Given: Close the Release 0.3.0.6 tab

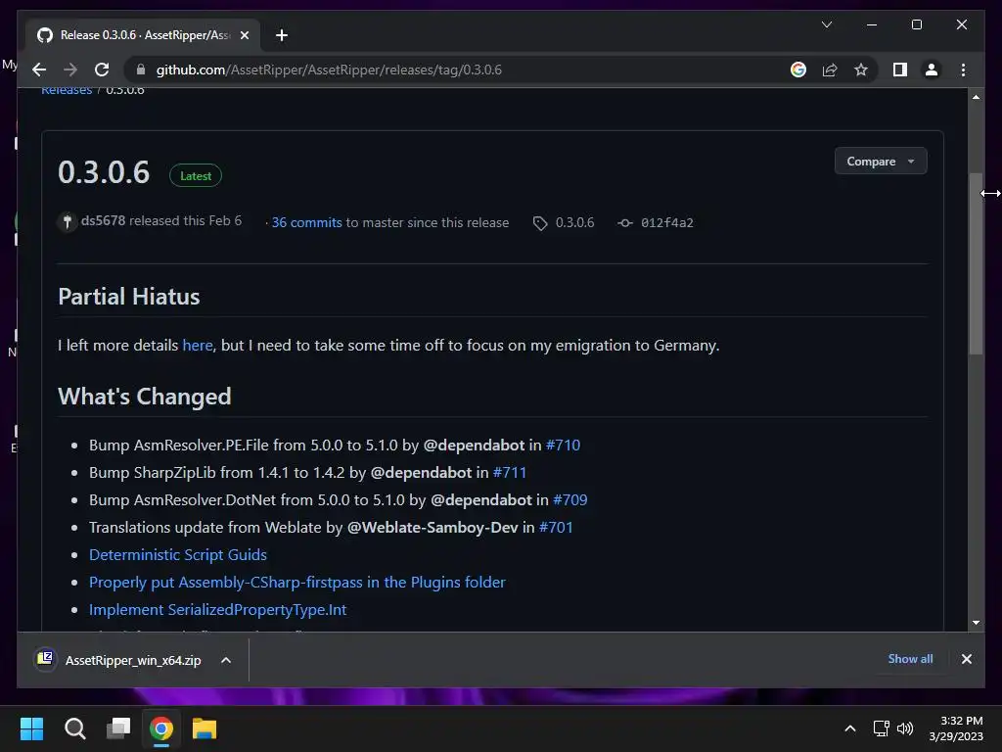Looking at the screenshot, I should (x=244, y=35).
